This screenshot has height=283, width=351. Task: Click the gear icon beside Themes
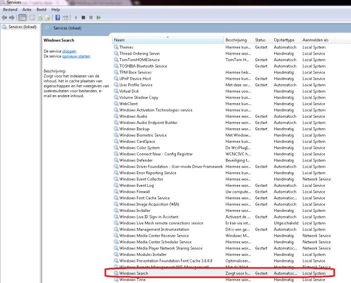[116, 47]
